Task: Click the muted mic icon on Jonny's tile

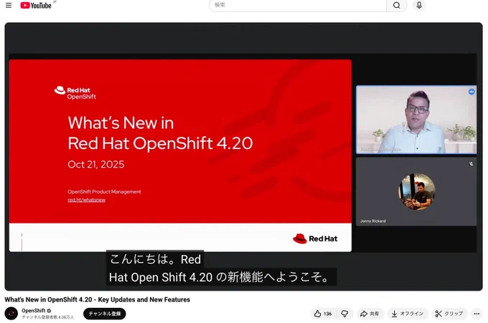Action: (471, 164)
